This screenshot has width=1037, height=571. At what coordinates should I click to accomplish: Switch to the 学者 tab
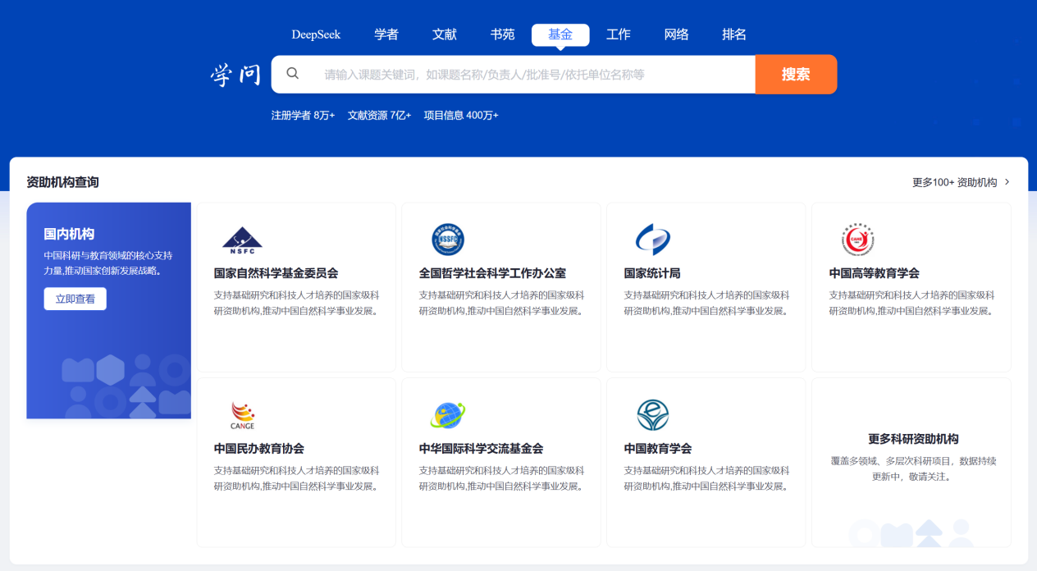386,34
